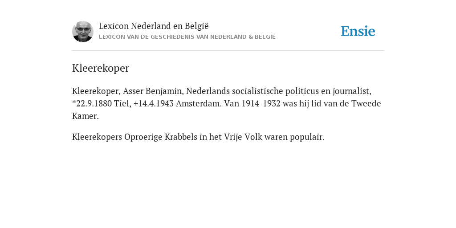This screenshot has width=456, height=228.
Task: Select the Kleerekoper heading
Action: tap(101, 68)
